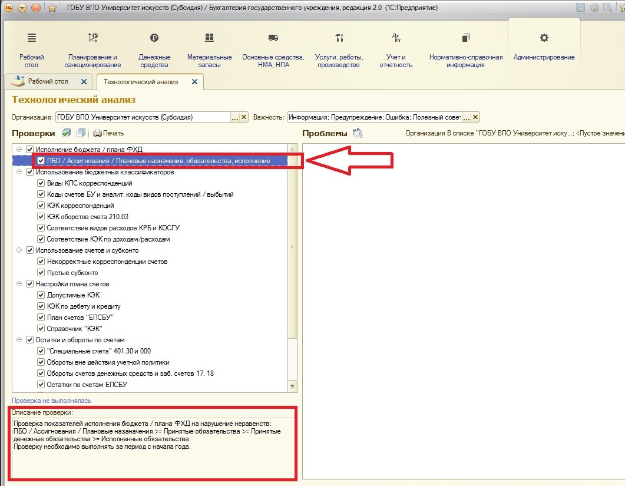
Task: Close the Технологический анализ tab
Action: point(195,82)
